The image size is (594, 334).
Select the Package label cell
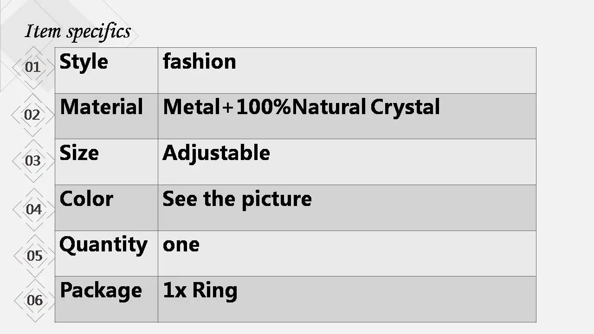(106, 299)
